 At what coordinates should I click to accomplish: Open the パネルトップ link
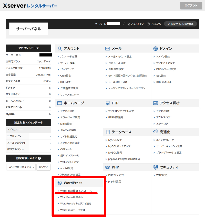click(136, 24)
